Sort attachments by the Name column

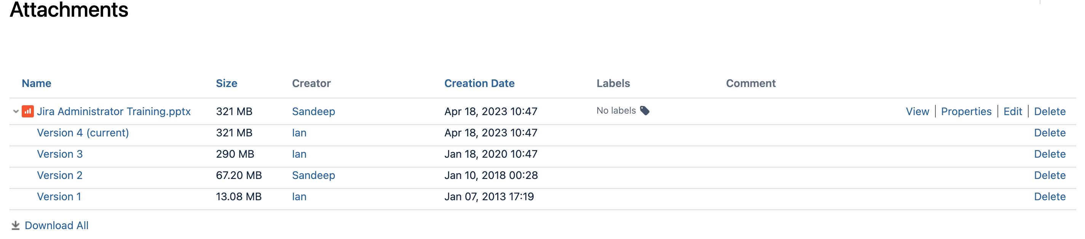[37, 83]
